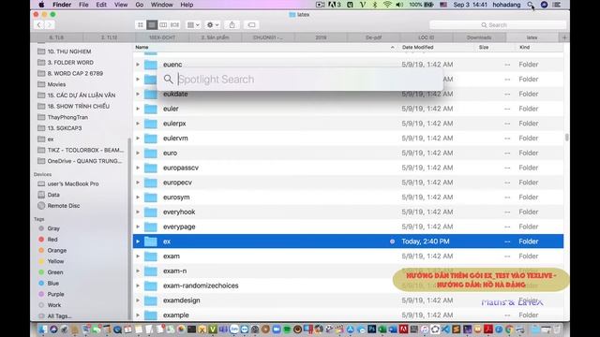Add a new Finder tab with plus

(x=564, y=37)
